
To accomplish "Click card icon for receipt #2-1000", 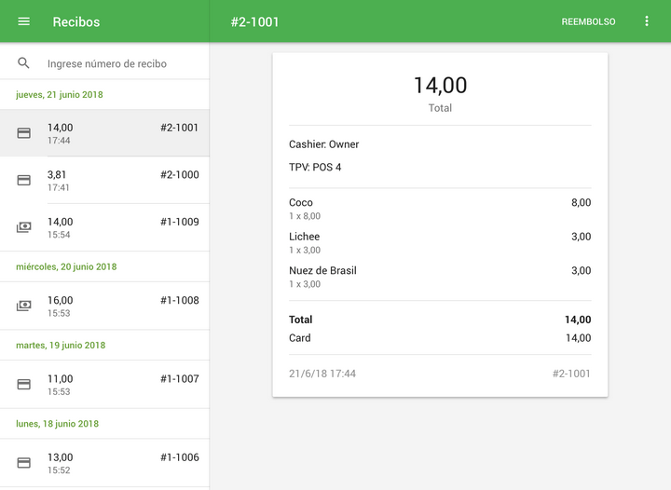I will (24, 180).
